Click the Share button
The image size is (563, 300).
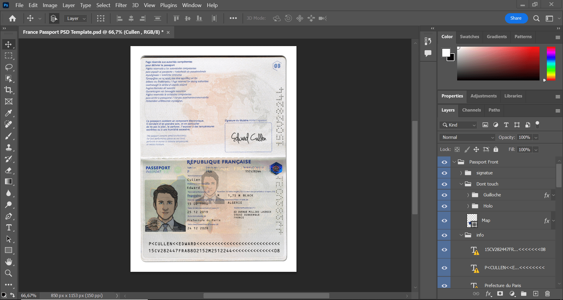[516, 18]
